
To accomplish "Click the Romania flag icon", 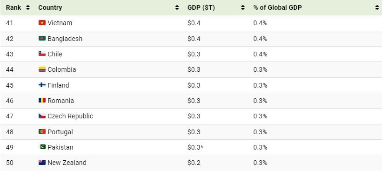I will pyautogui.click(x=42, y=100).
